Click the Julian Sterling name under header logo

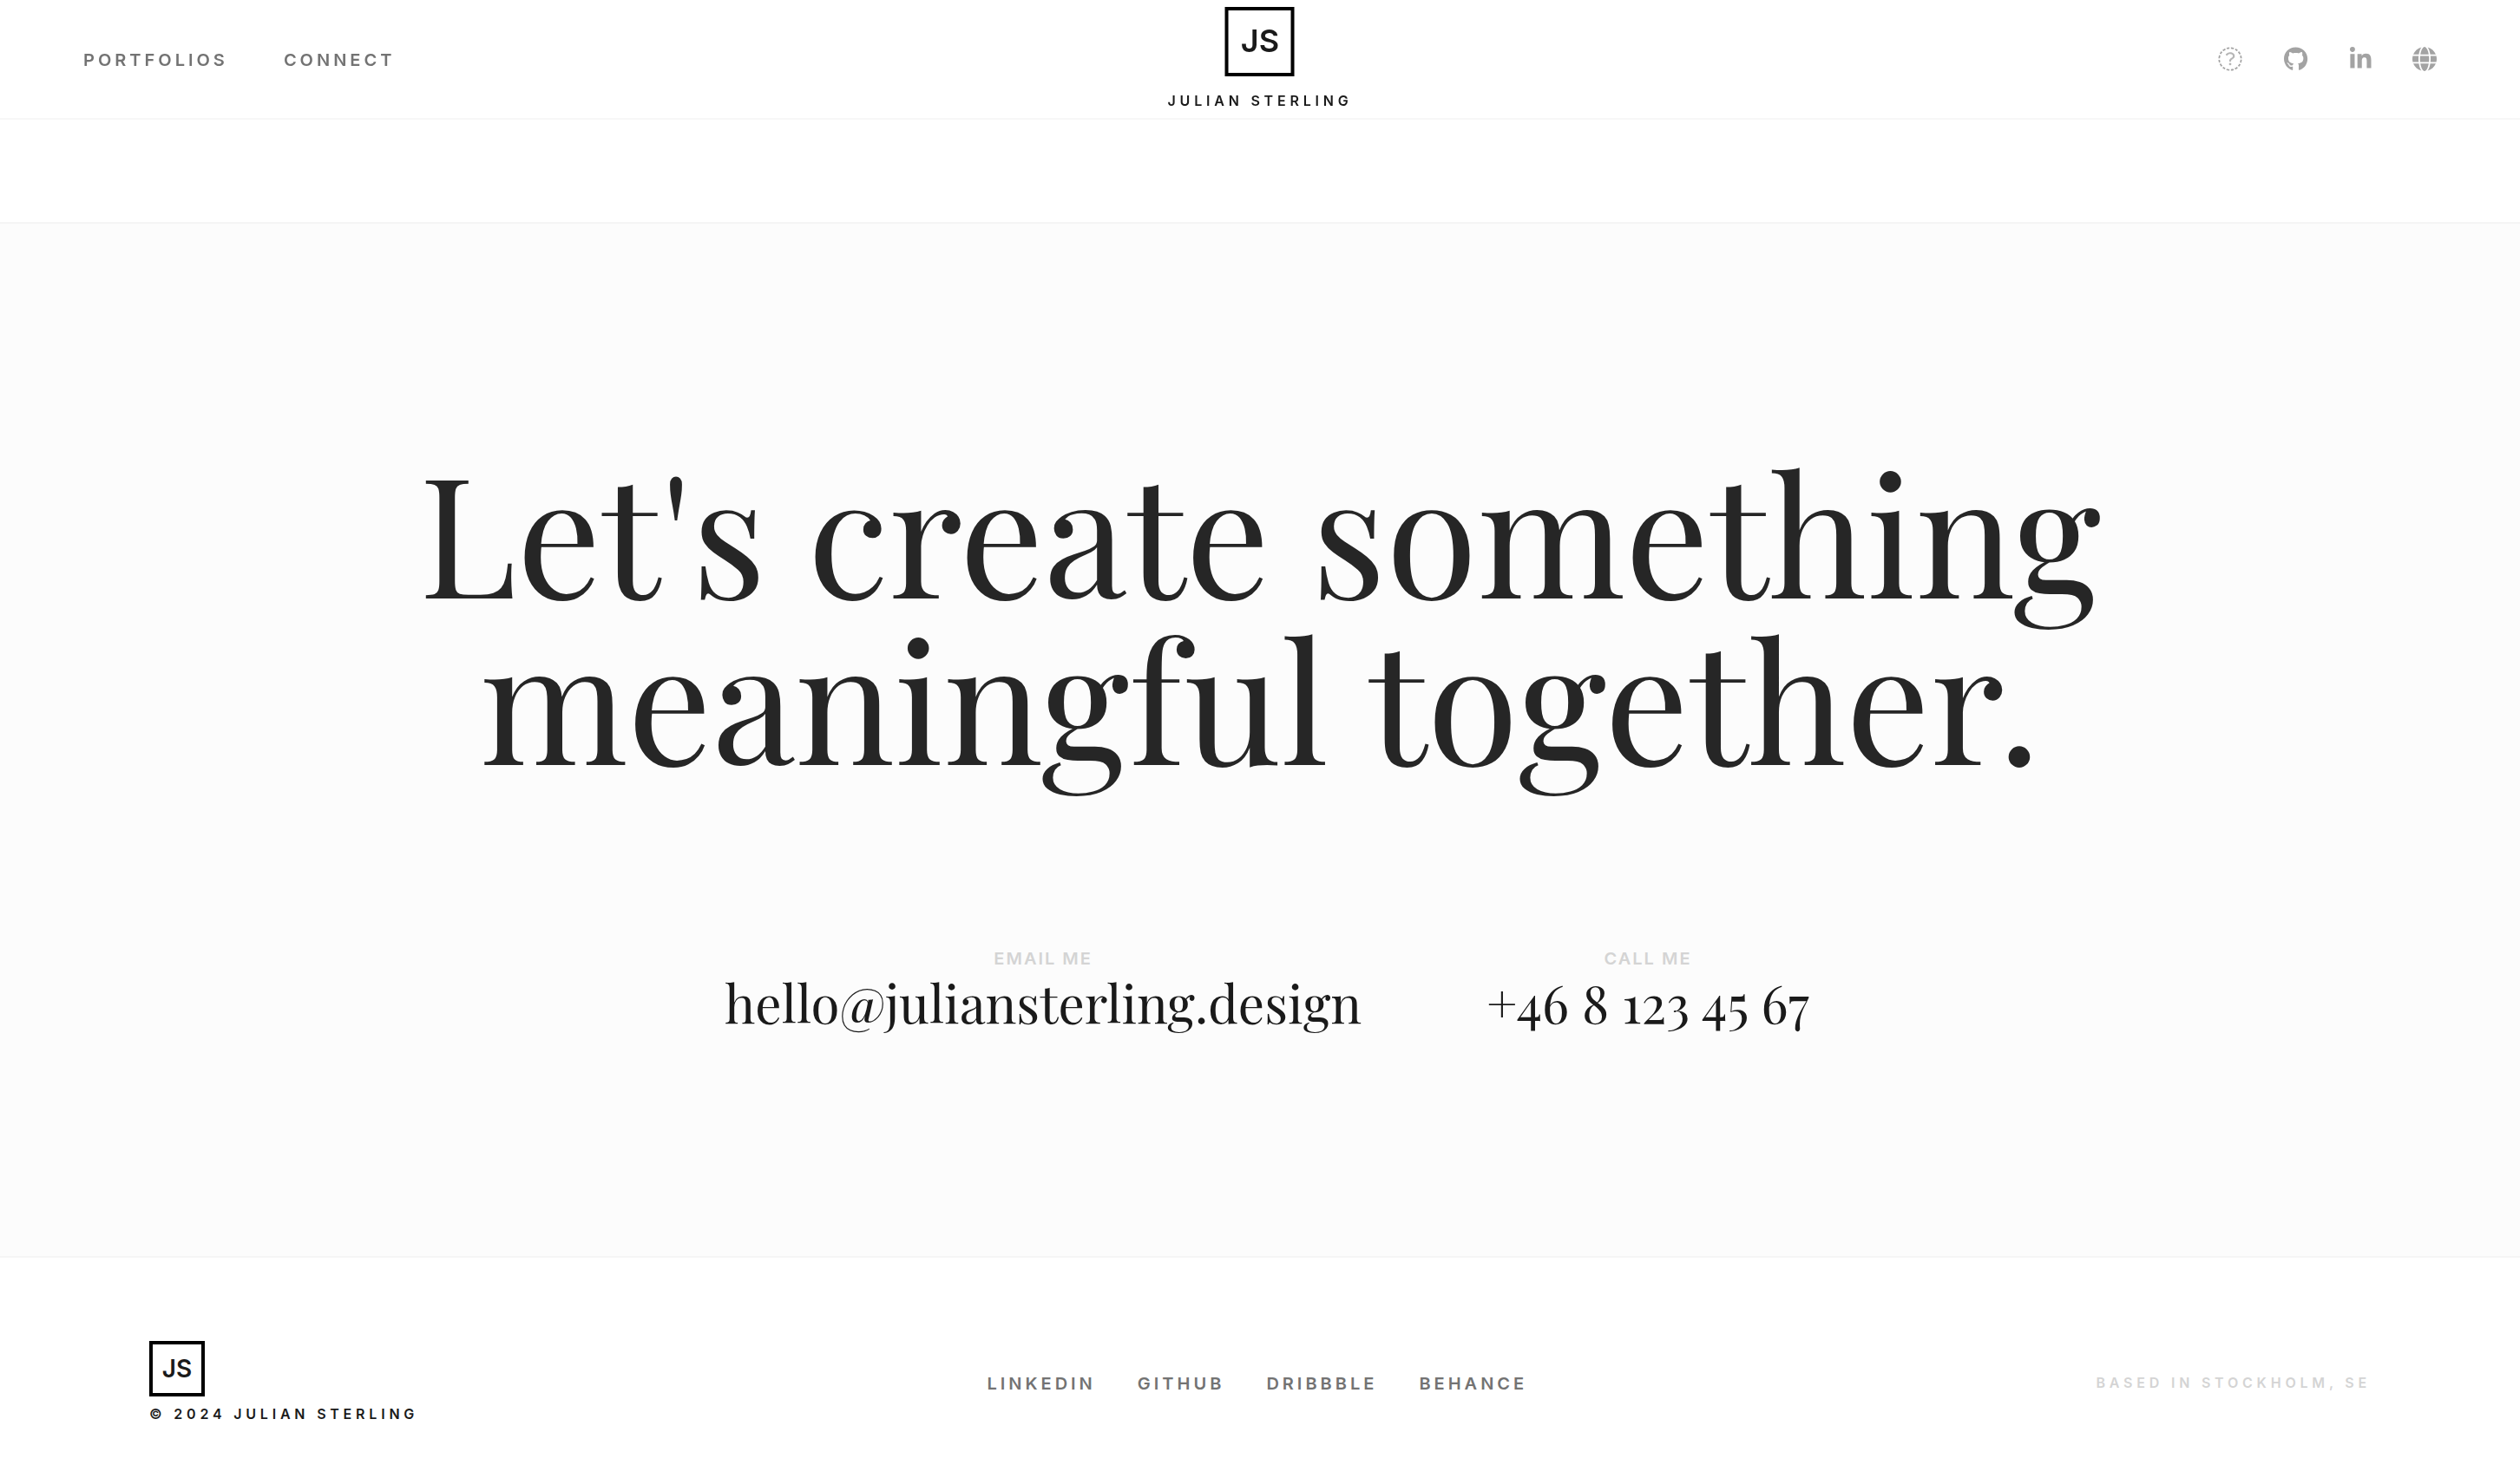coord(1259,101)
